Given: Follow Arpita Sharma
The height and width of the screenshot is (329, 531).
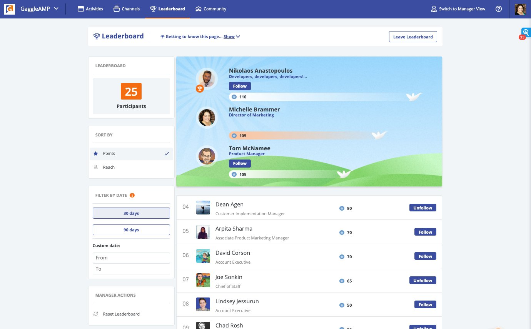Looking at the screenshot, I should pyautogui.click(x=425, y=232).
